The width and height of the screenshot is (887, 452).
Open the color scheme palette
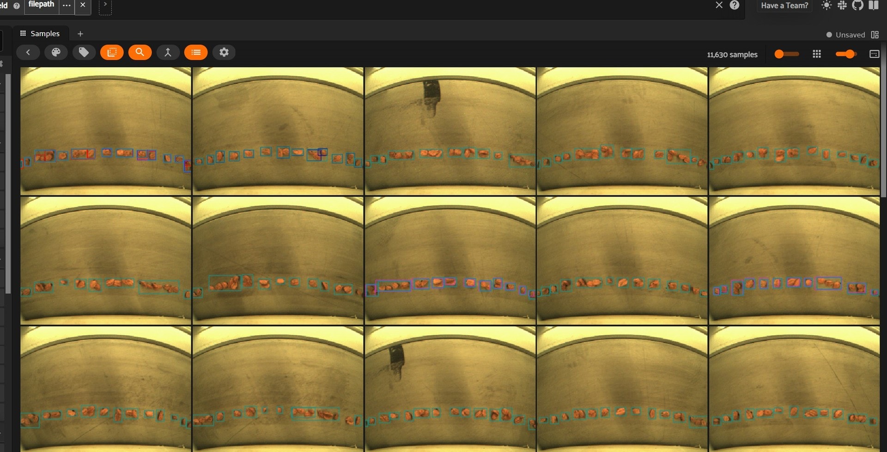point(56,52)
